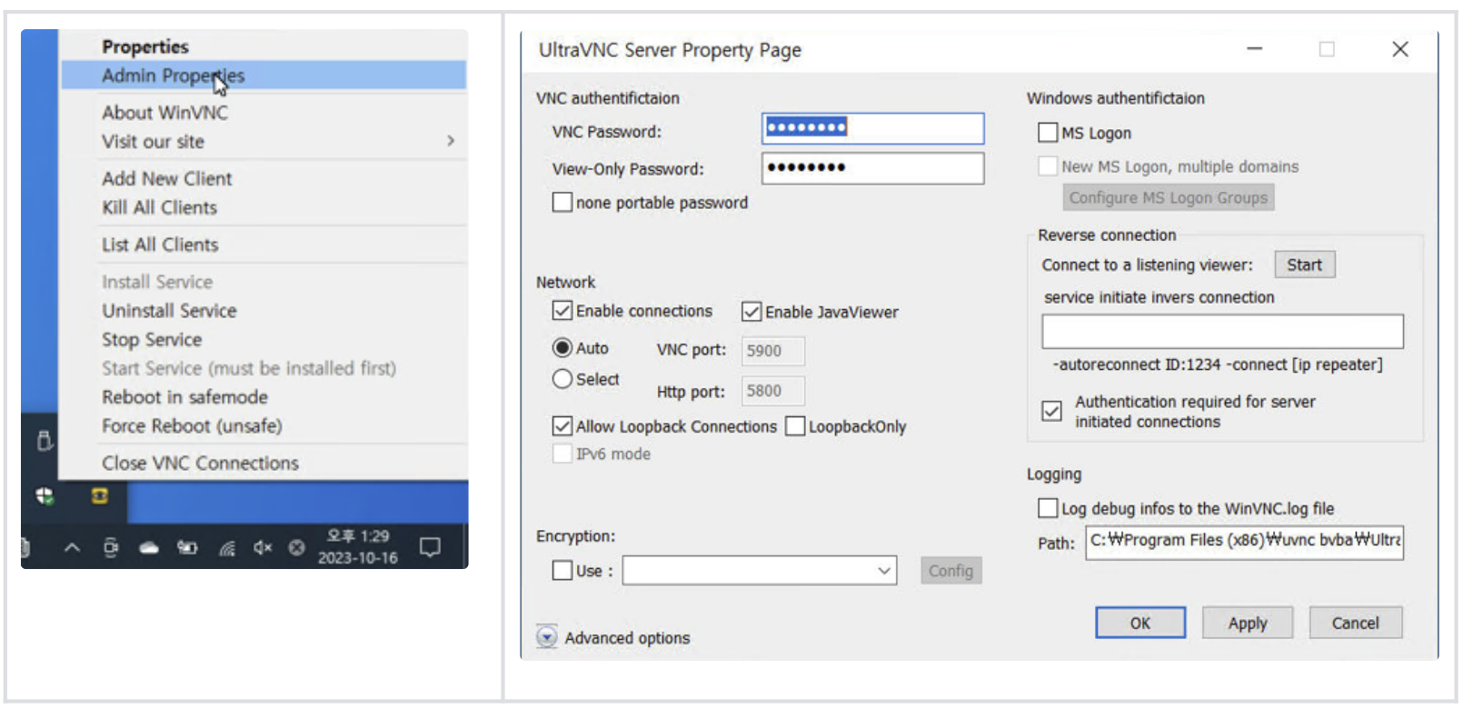This screenshot has width=1463, height=709.
Task: Click the Apply button
Action: [x=1248, y=623]
